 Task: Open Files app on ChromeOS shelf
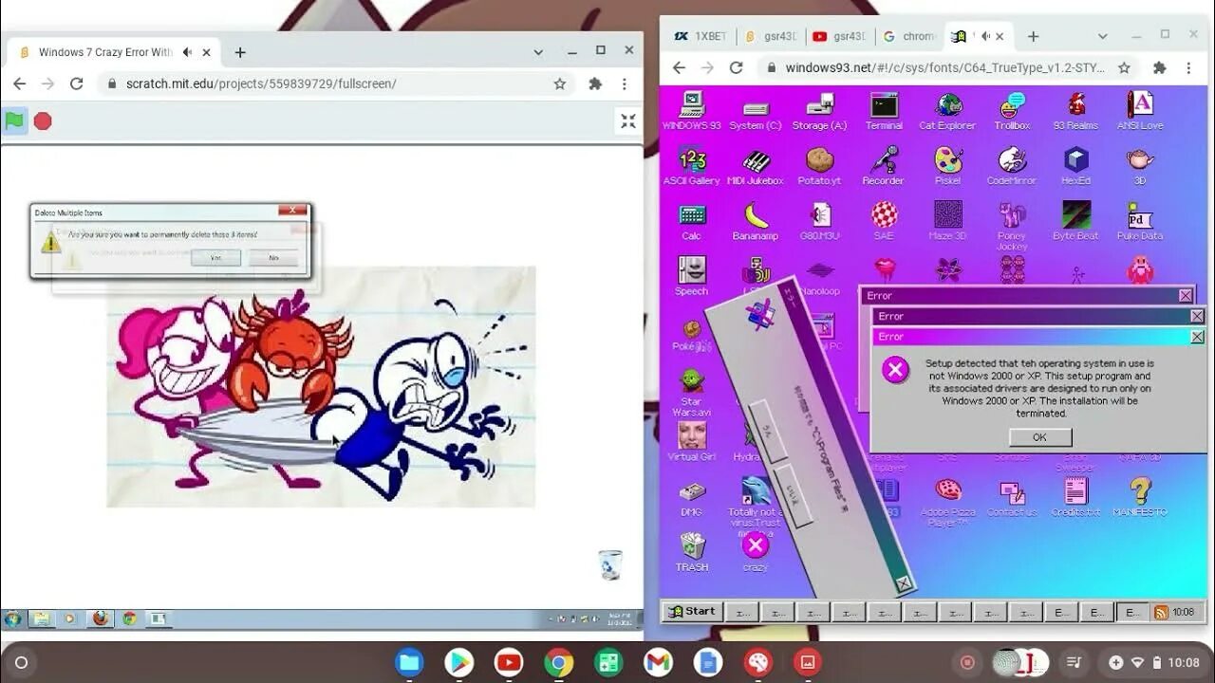(409, 662)
